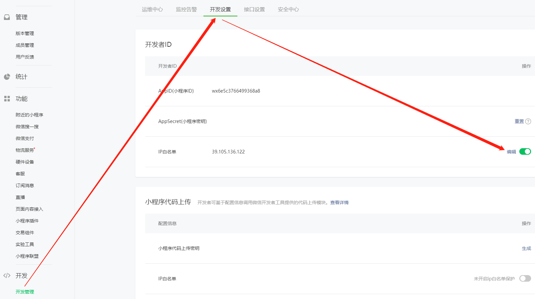Viewport: 535px width, 299px height.
Task: Click the 小程序代码上传 section title
Action: pos(168,202)
